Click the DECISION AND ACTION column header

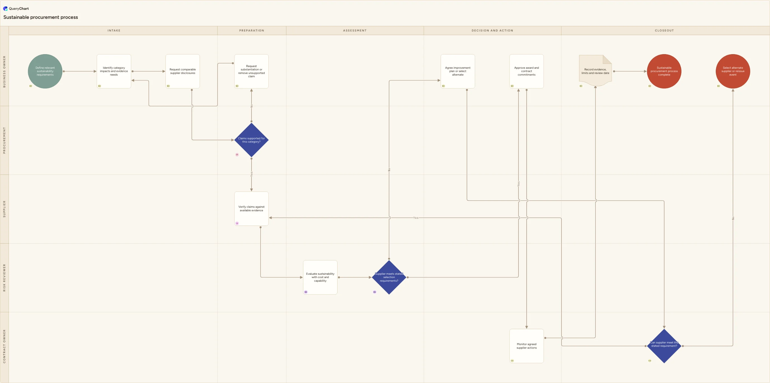pyautogui.click(x=492, y=31)
